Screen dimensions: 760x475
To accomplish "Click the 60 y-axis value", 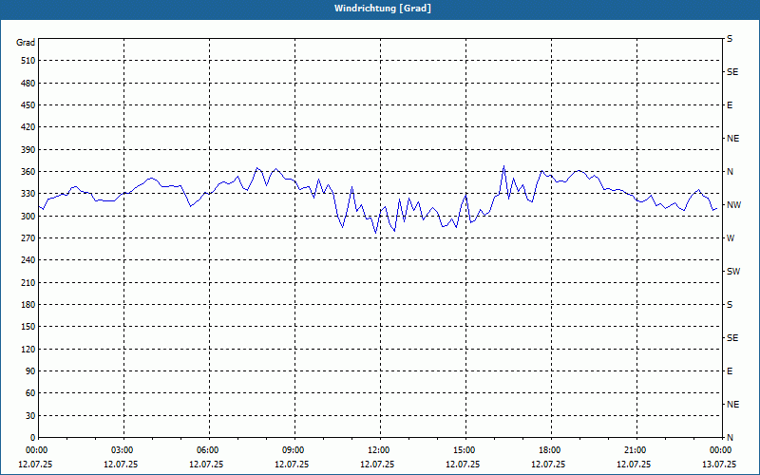I will [x=30, y=393].
